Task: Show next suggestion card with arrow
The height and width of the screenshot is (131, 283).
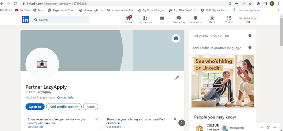Action: coord(181,123)
